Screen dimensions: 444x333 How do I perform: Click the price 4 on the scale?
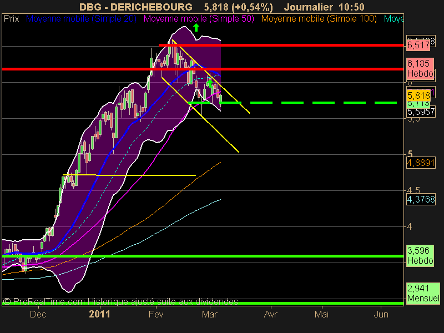(410, 227)
